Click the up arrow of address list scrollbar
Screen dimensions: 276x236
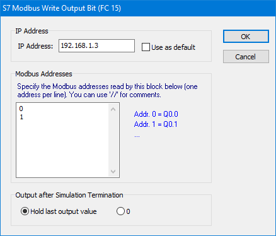tap(113, 109)
